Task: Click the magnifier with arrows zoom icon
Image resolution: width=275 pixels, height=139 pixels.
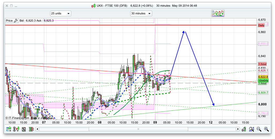Action: [251, 129]
